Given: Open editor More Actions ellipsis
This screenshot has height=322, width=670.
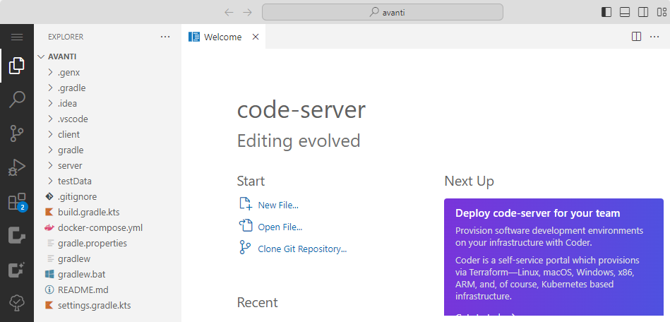Looking at the screenshot, I should pos(654,37).
